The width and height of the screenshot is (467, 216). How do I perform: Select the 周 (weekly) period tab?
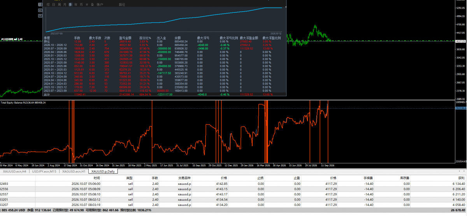[x=59, y=4]
